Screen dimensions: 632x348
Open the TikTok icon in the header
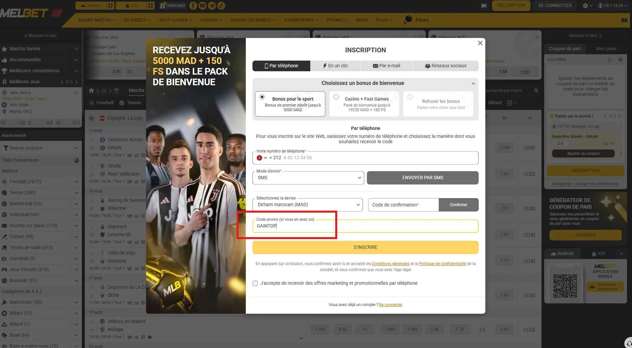(221, 6)
